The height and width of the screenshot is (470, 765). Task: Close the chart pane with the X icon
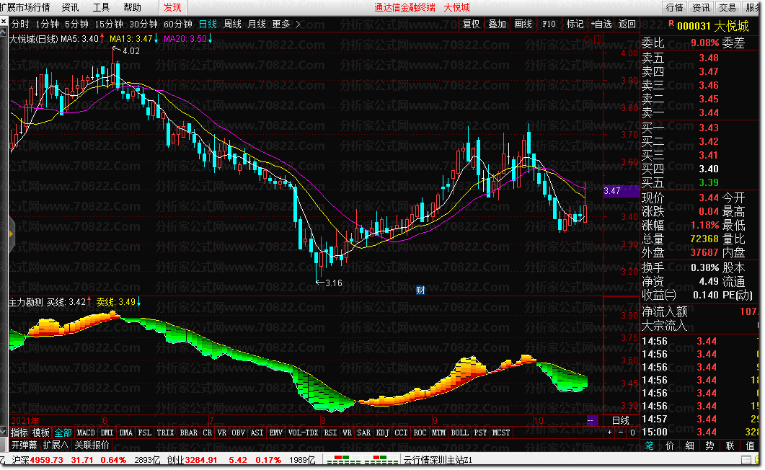click(x=4, y=22)
